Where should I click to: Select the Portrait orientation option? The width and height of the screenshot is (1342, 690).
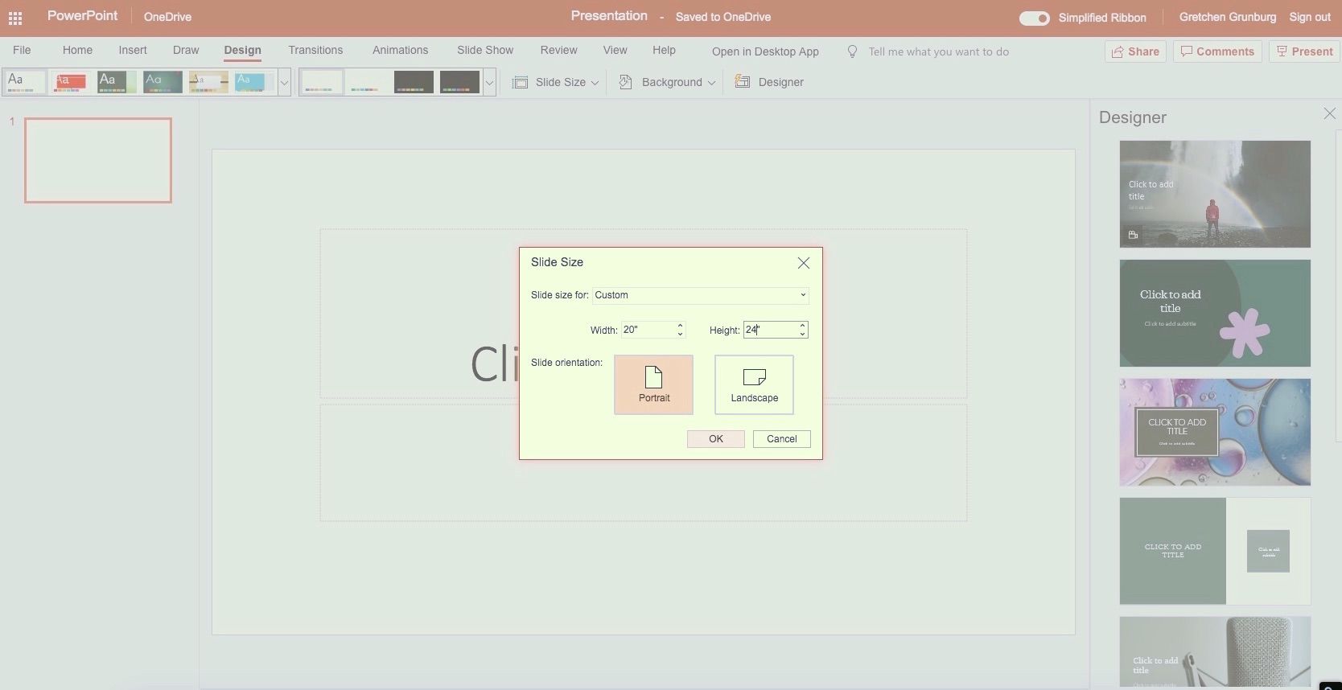coord(653,384)
